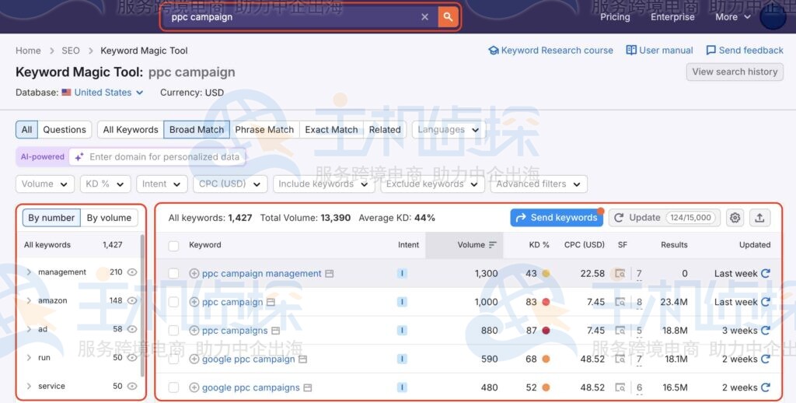
Task: Add ppc campaign keyword via plus icon
Action: tap(194, 302)
